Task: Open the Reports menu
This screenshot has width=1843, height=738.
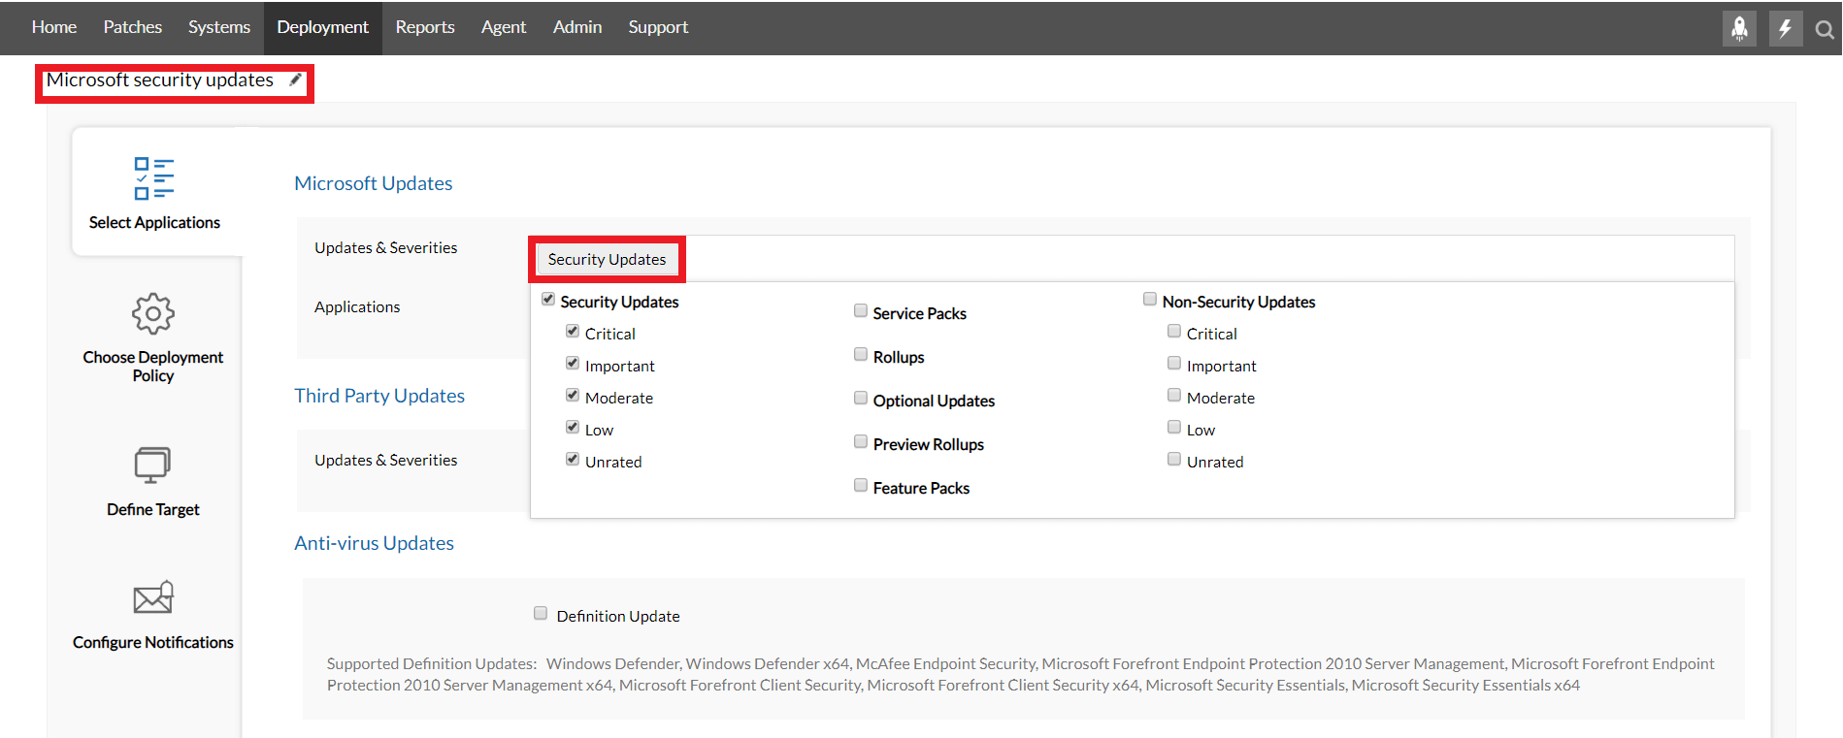Action: (425, 27)
